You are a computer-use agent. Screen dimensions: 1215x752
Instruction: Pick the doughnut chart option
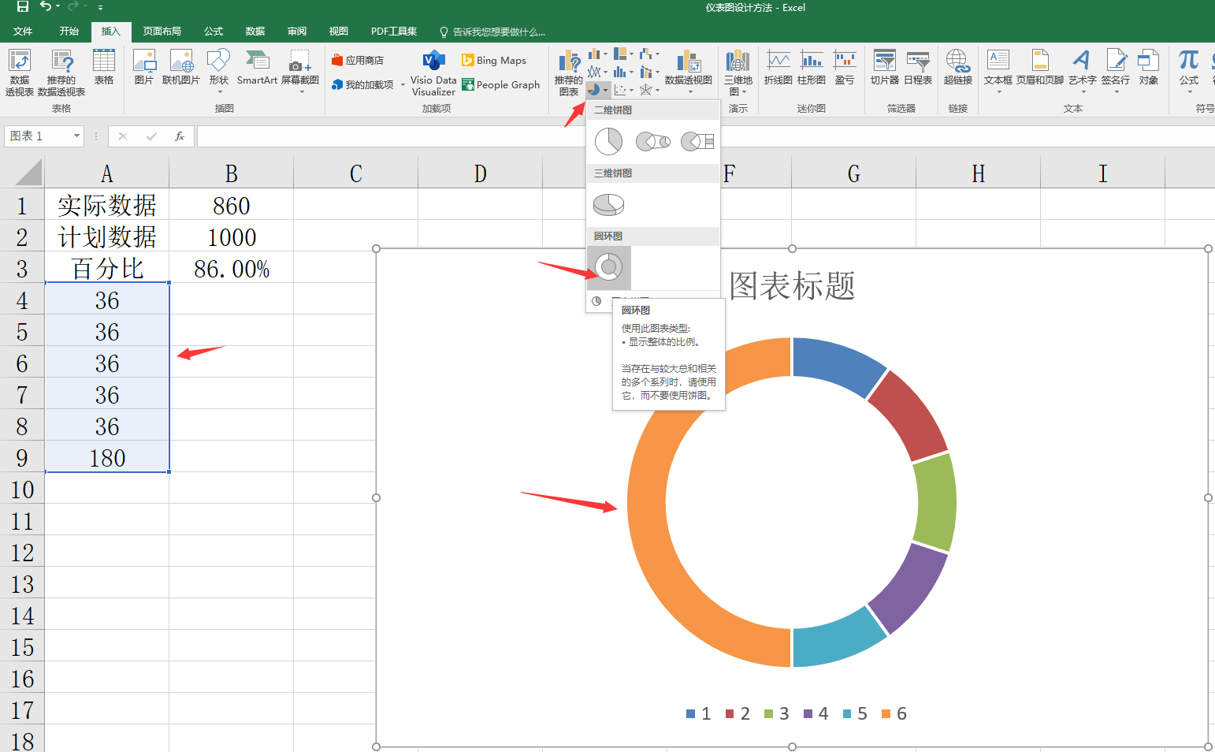pos(608,268)
